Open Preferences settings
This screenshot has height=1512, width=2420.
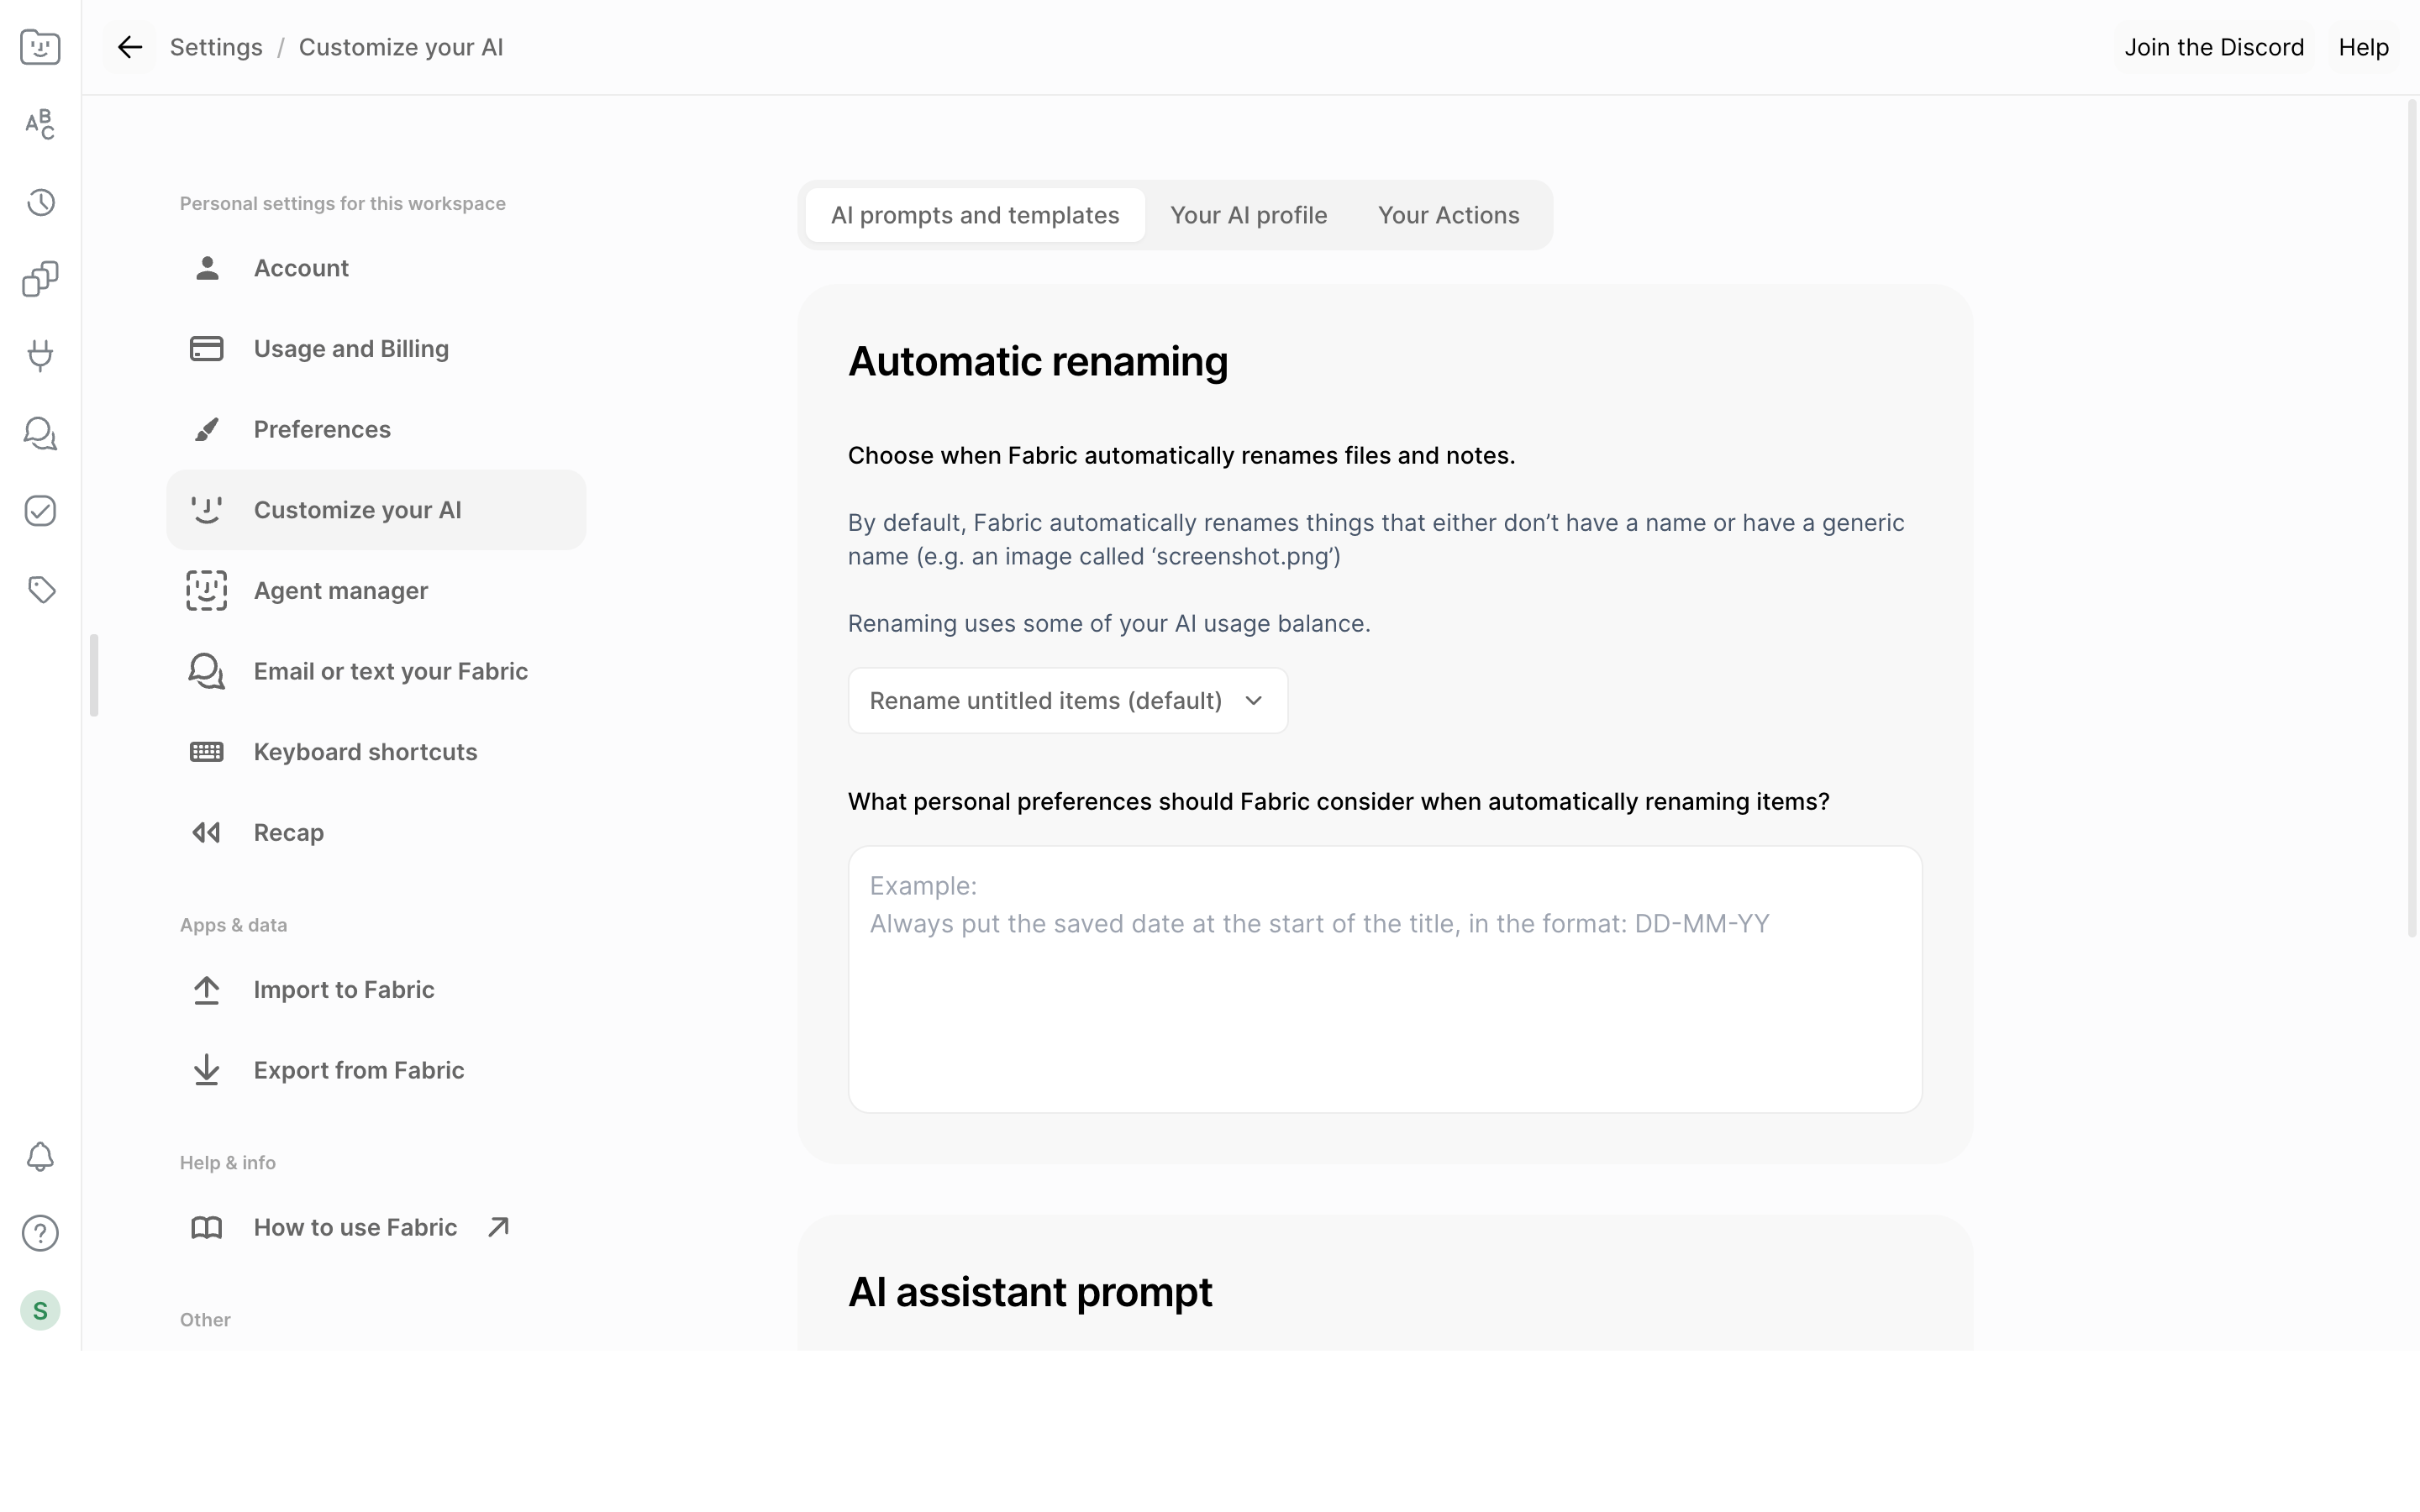point(376,429)
